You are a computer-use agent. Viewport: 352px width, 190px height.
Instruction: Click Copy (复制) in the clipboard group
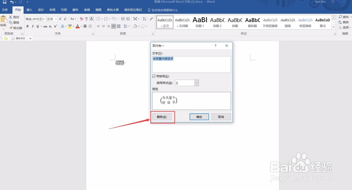point(14,22)
